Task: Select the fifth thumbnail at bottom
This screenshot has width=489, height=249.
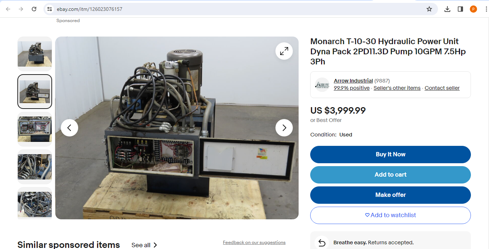Action: coord(35,204)
